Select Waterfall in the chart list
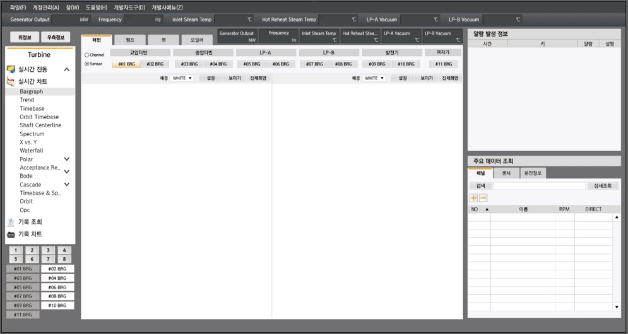 (31, 151)
